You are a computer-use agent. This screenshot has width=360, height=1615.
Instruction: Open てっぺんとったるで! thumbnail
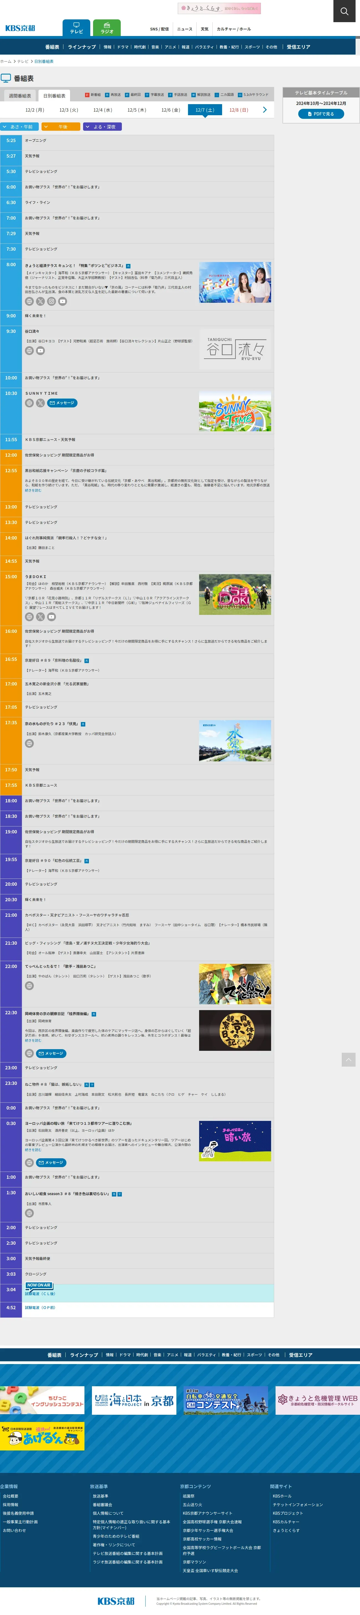click(x=235, y=984)
